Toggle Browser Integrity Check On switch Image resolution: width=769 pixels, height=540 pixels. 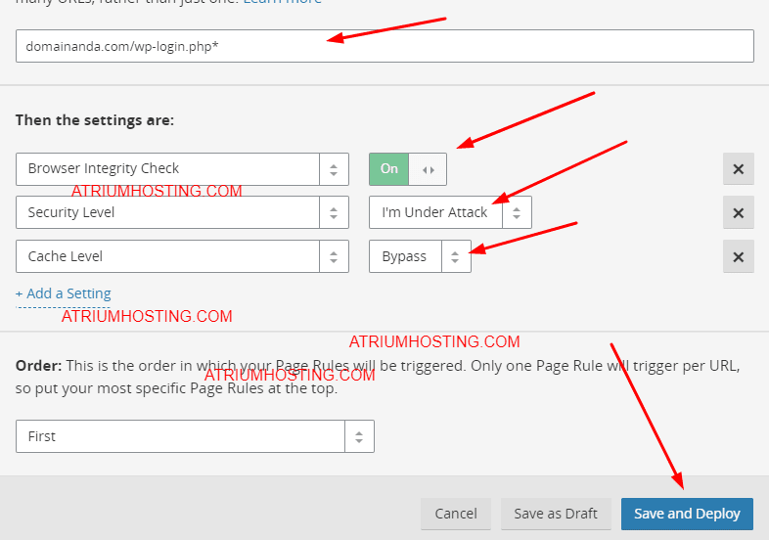389,169
